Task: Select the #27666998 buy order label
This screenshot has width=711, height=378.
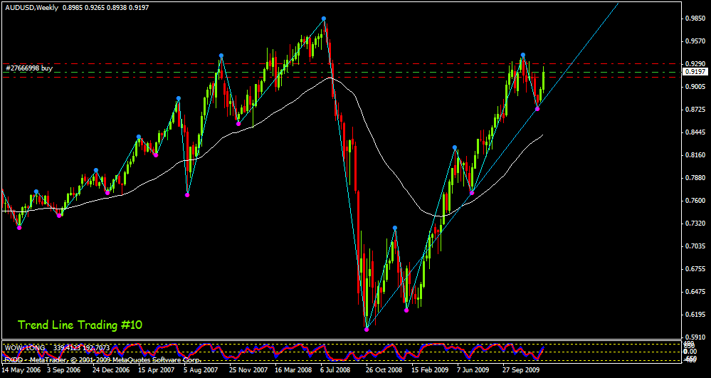Action: (x=28, y=68)
